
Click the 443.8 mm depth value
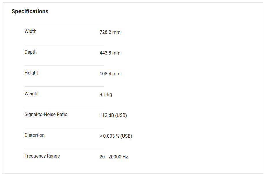pos(110,53)
